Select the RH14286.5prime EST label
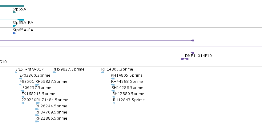This screenshot has width=262, height=123. pyautogui.click(x=127, y=88)
